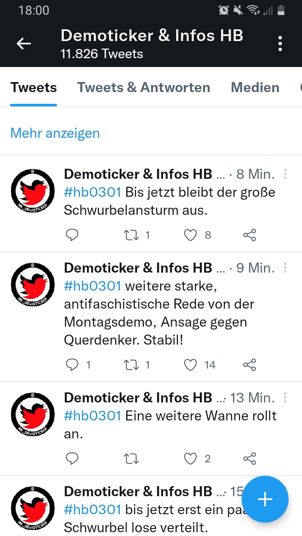Open options menu for the 9 Min. tweet
Image resolution: width=302 pixels, height=536 pixels.
pyautogui.click(x=285, y=268)
